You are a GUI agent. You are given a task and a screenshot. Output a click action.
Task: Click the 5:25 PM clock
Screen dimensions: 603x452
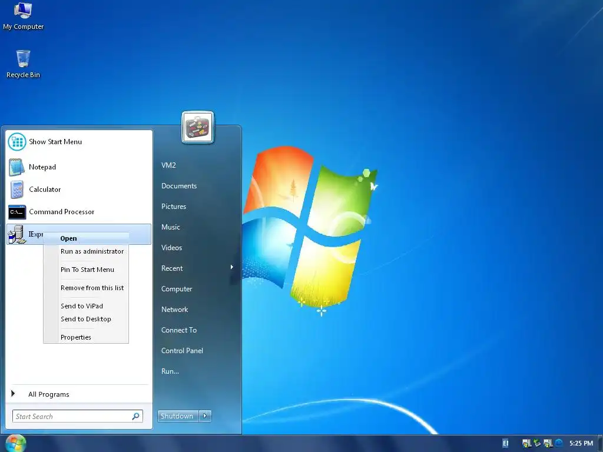click(581, 443)
